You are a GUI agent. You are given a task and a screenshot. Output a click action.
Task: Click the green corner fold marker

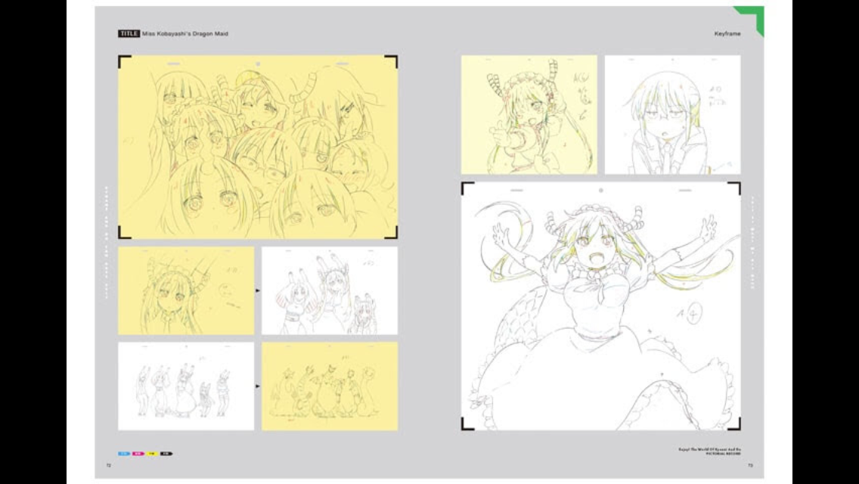(x=752, y=18)
